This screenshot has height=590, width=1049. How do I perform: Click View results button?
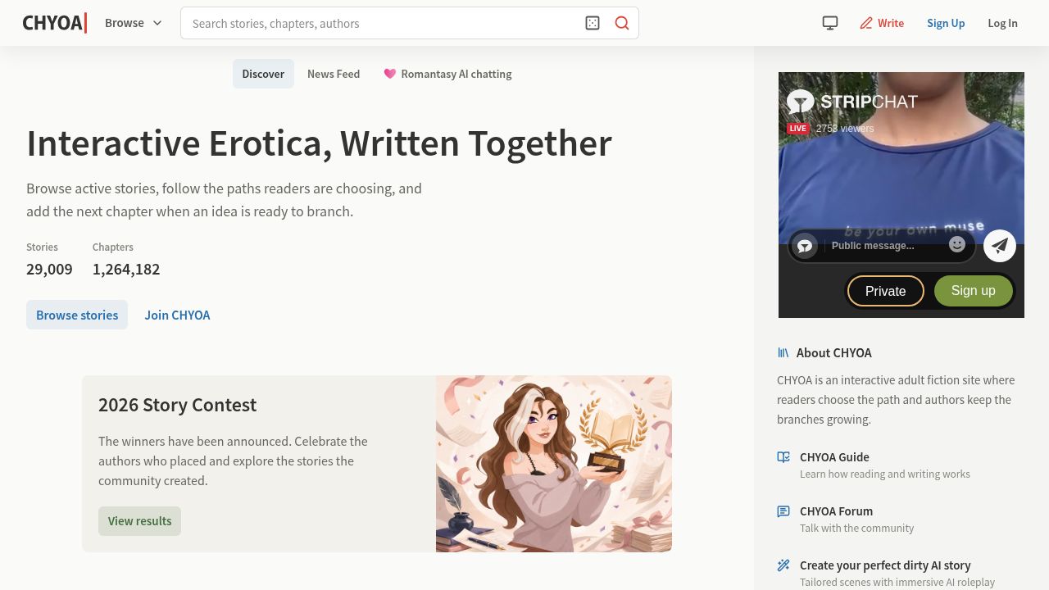click(x=139, y=521)
